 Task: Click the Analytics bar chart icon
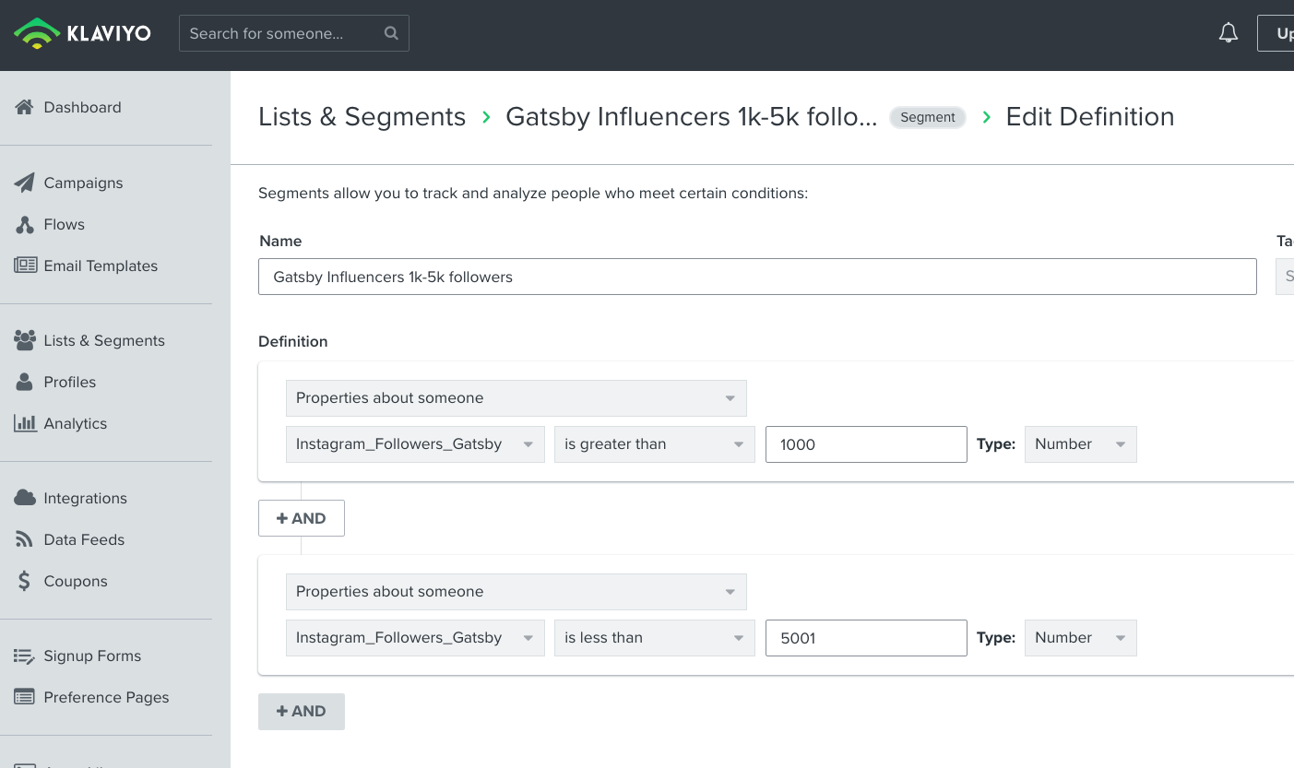point(25,423)
